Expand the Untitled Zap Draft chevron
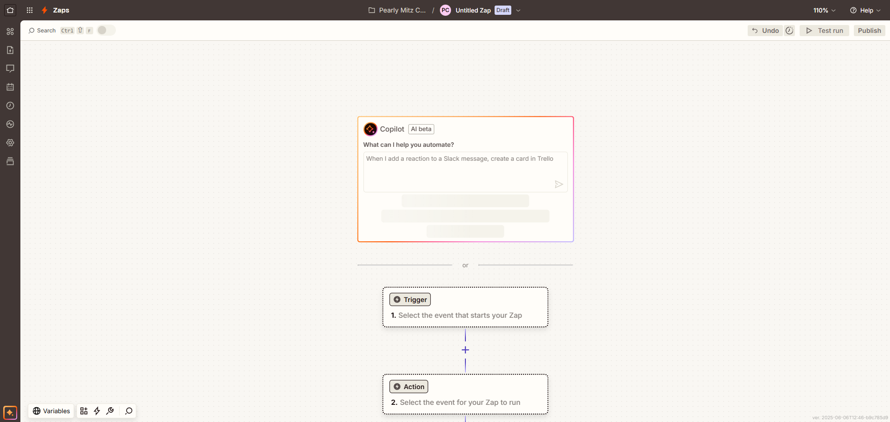 [518, 10]
